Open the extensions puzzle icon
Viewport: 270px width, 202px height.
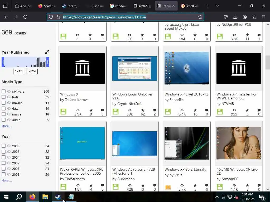(254, 17)
